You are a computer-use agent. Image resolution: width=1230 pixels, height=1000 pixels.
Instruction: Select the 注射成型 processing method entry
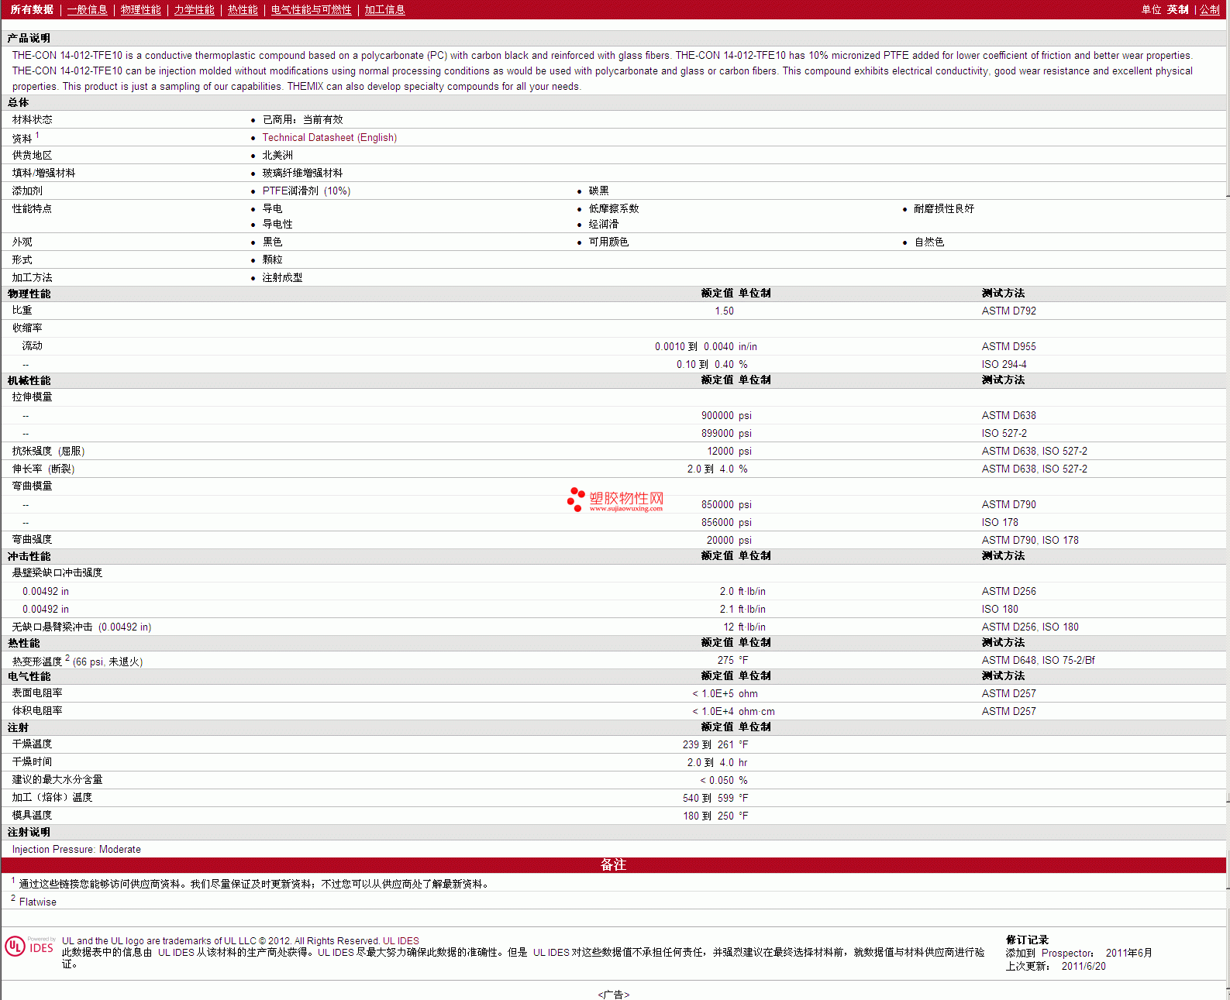(282, 277)
